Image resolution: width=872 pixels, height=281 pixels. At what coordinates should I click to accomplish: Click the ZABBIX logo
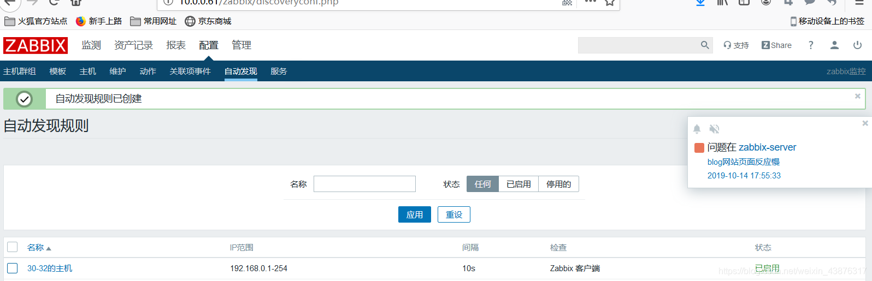[x=36, y=45]
